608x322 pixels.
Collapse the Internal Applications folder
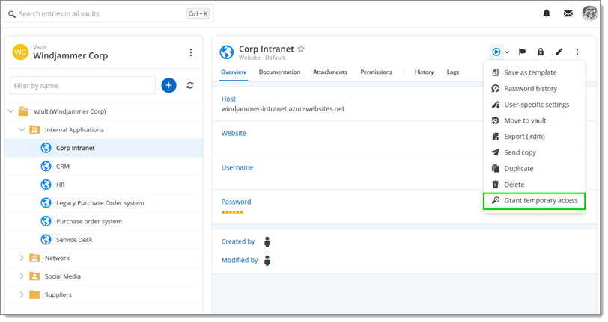pyautogui.click(x=22, y=129)
